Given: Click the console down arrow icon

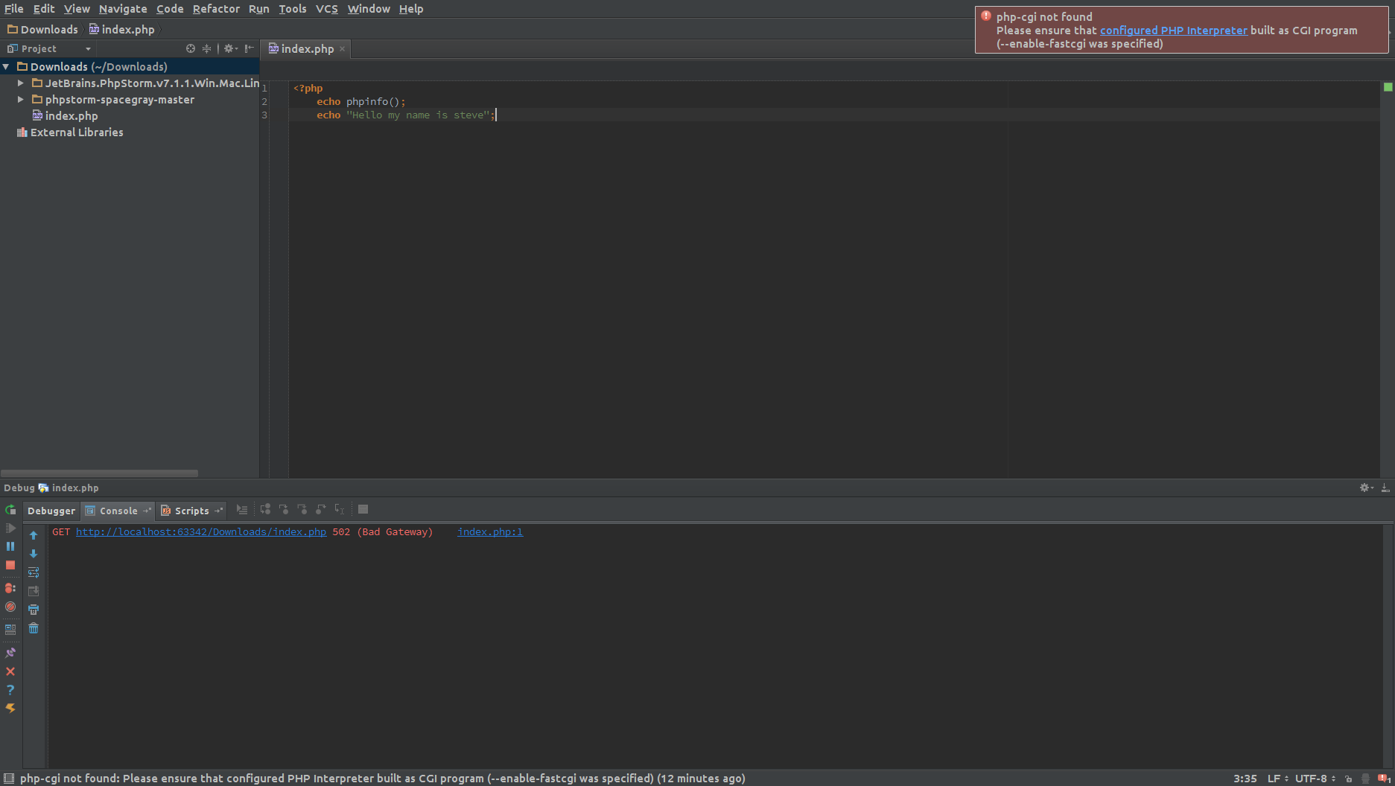Looking at the screenshot, I should pos(34,554).
